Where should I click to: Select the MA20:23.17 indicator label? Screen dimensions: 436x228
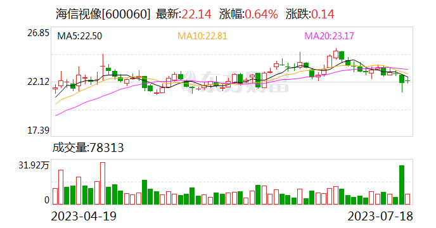click(330, 36)
